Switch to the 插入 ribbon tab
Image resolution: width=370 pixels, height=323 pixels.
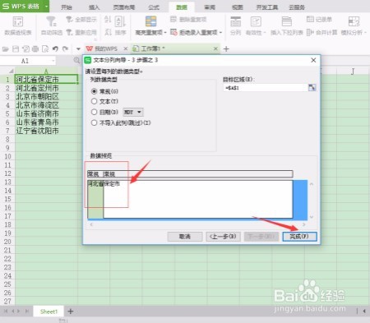pyautogui.click(x=94, y=7)
